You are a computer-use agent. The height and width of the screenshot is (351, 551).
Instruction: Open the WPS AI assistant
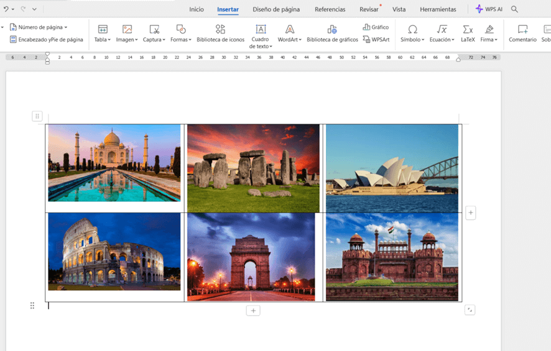[x=489, y=9]
